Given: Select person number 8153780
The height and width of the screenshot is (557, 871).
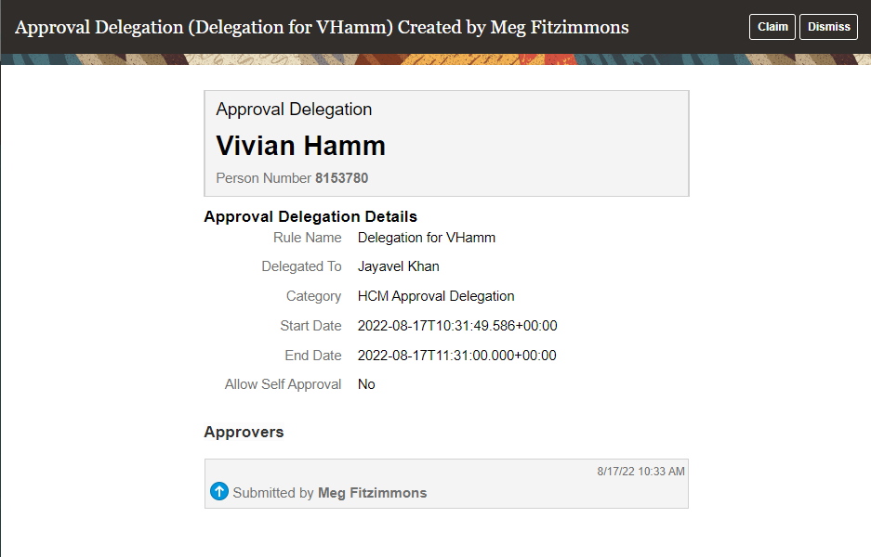Looking at the screenshot, I should 348,178.
